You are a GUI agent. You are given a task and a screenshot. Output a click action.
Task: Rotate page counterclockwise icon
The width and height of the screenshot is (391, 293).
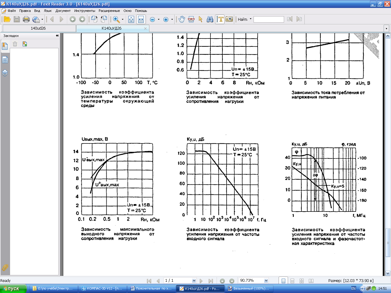pyautogui.click(x=94, y=19)
